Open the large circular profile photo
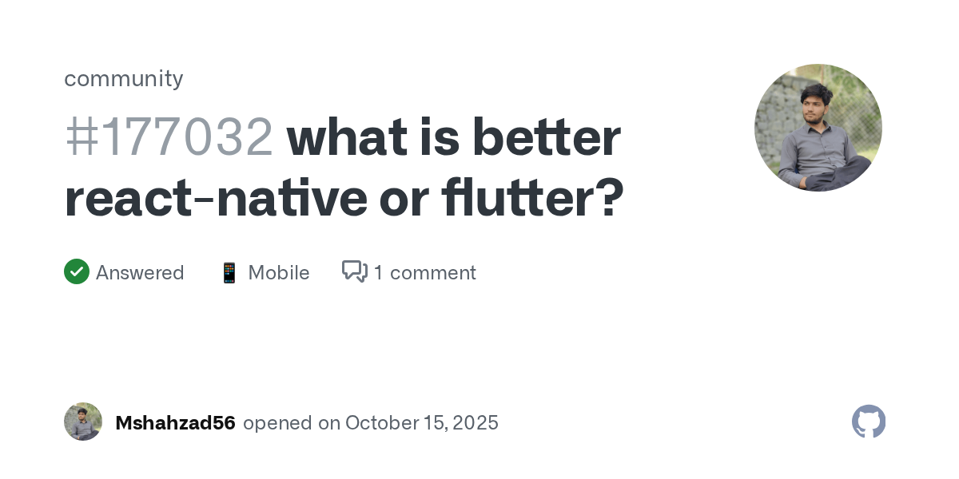The image size is (959, 479). (818, 128)
